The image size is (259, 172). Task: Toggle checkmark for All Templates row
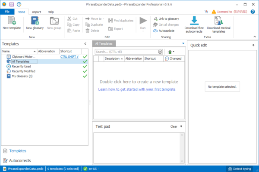[x=85, y=61]
